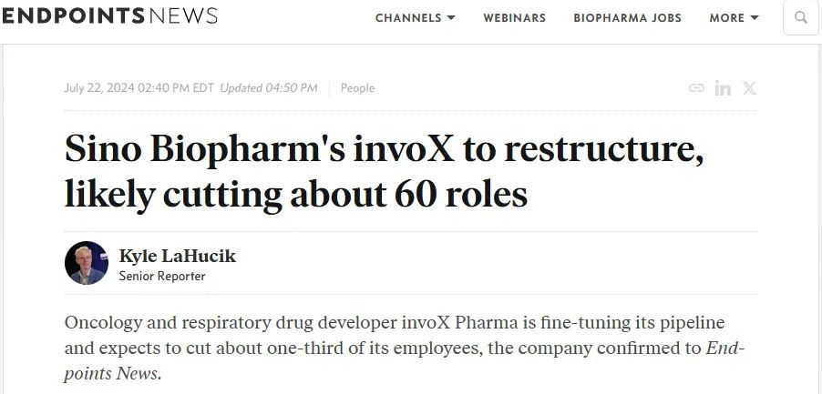Click the caret arrow beside More

pos(755,18)
